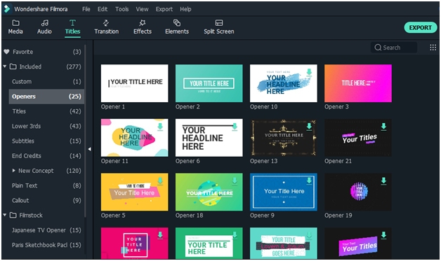Select the Opener 3 thumbnail
Viewport: 441px width, 261px height.
[358, 83]
